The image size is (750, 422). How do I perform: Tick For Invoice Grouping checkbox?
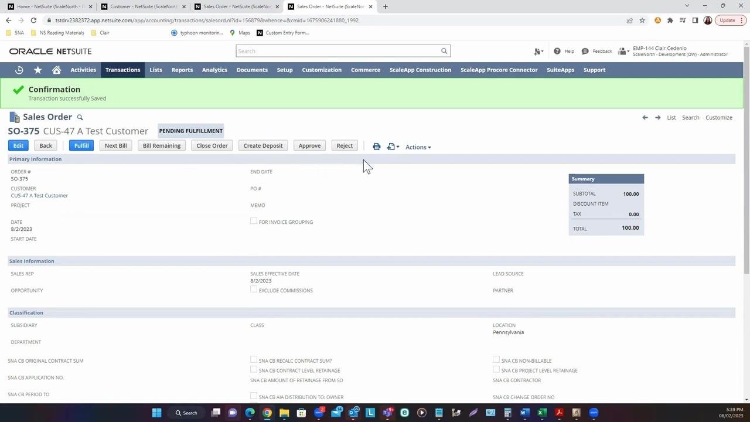click(x=254, y=221)
